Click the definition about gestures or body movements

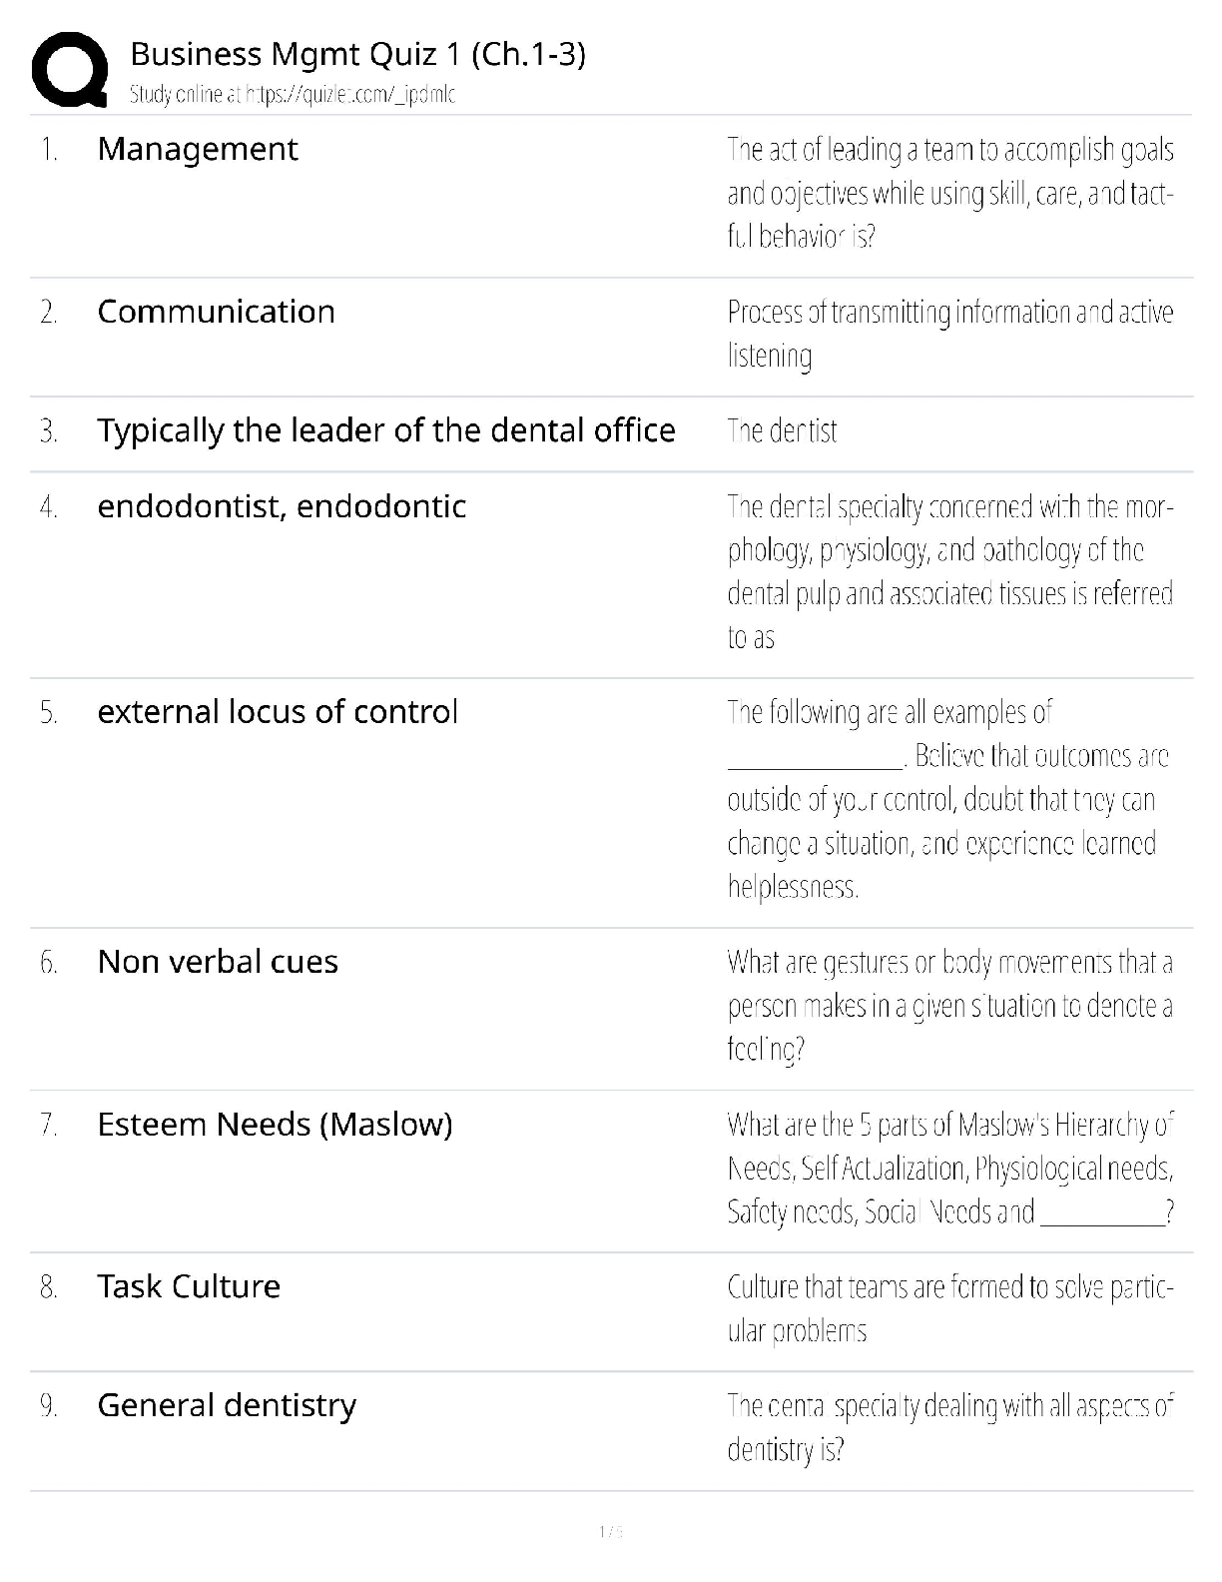[x=949, y=1006]
